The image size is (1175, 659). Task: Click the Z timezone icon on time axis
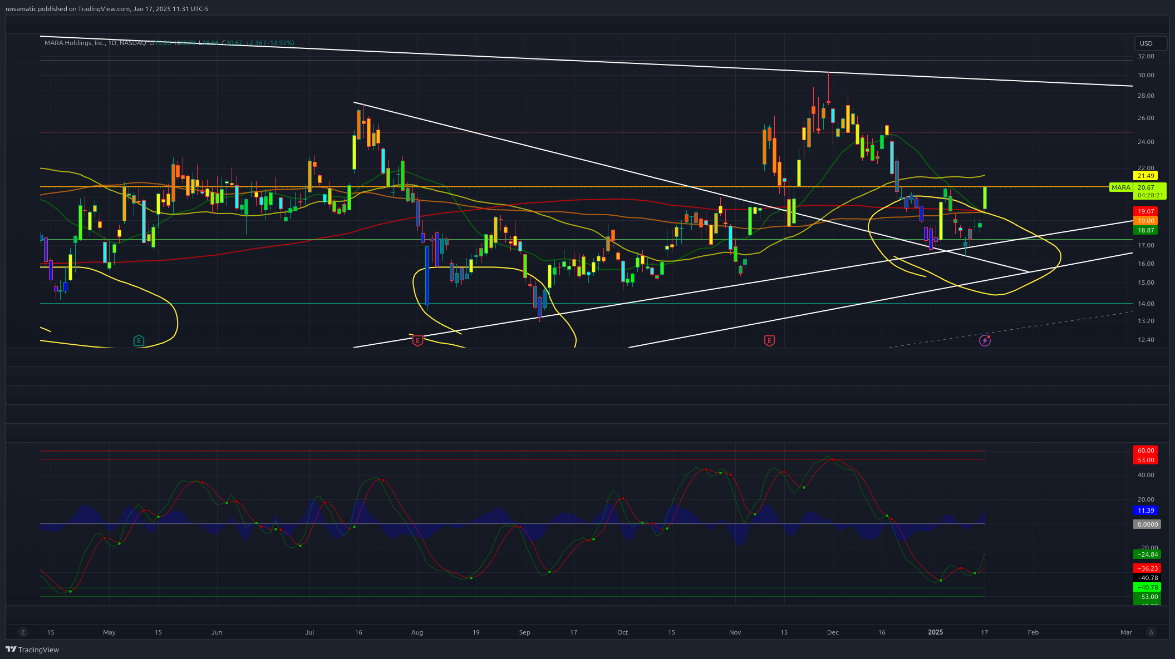[x=23, y=632]
